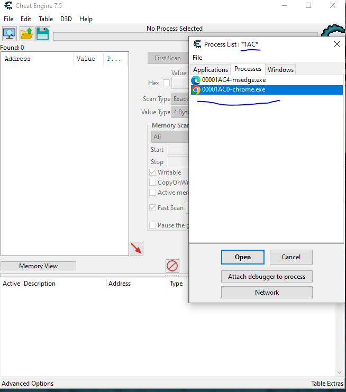This screenshot has width=346, height=392.
Task: Click the Stop address input field
Action: (178, 162)
